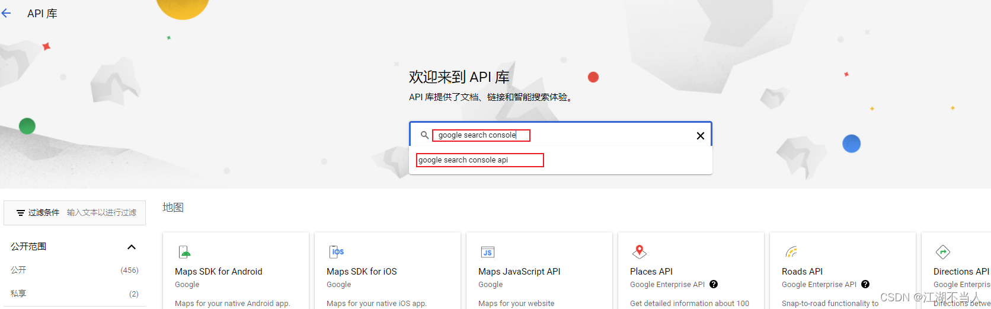Collapse the 公开范围 section chevron
991x309 pixels.
pyautogui.click(x=132, y=247)
